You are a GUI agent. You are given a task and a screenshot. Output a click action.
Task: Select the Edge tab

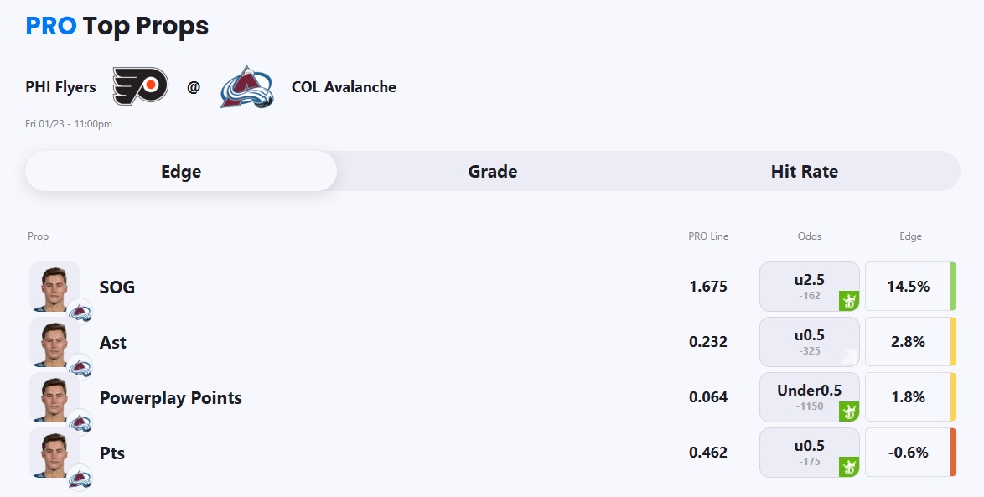(181, 172)
